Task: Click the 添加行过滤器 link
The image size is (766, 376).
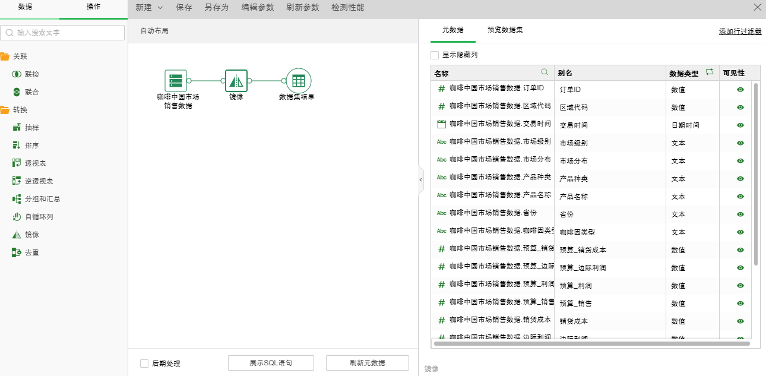Action: (x=740, y=31)
